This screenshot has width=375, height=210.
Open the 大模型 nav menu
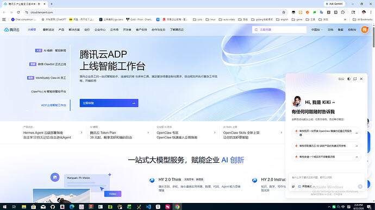[32, 30]
